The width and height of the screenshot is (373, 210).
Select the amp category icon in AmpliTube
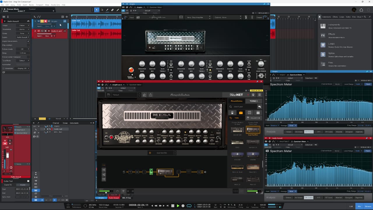click(241, 113)
